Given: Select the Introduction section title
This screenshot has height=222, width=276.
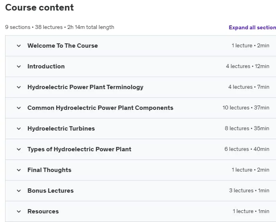Looking at the screenshot, I should pyautogui.click(x=46, y=66).
